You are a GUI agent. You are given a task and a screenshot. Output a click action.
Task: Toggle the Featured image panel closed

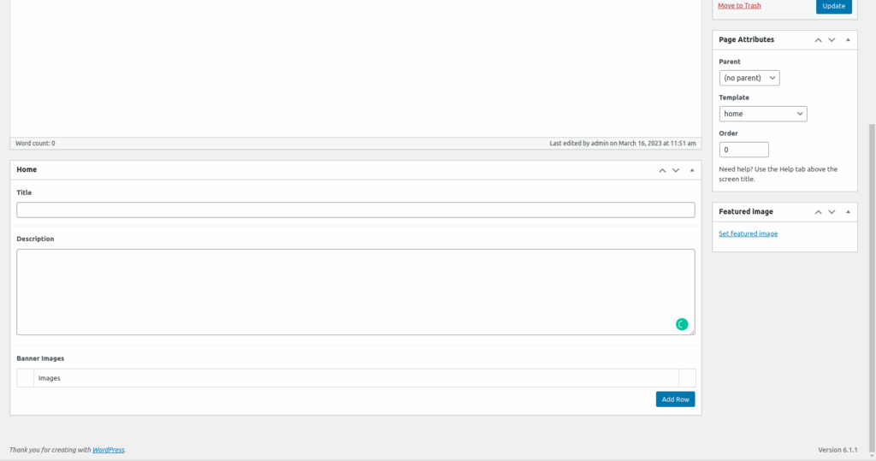(848, 212)
